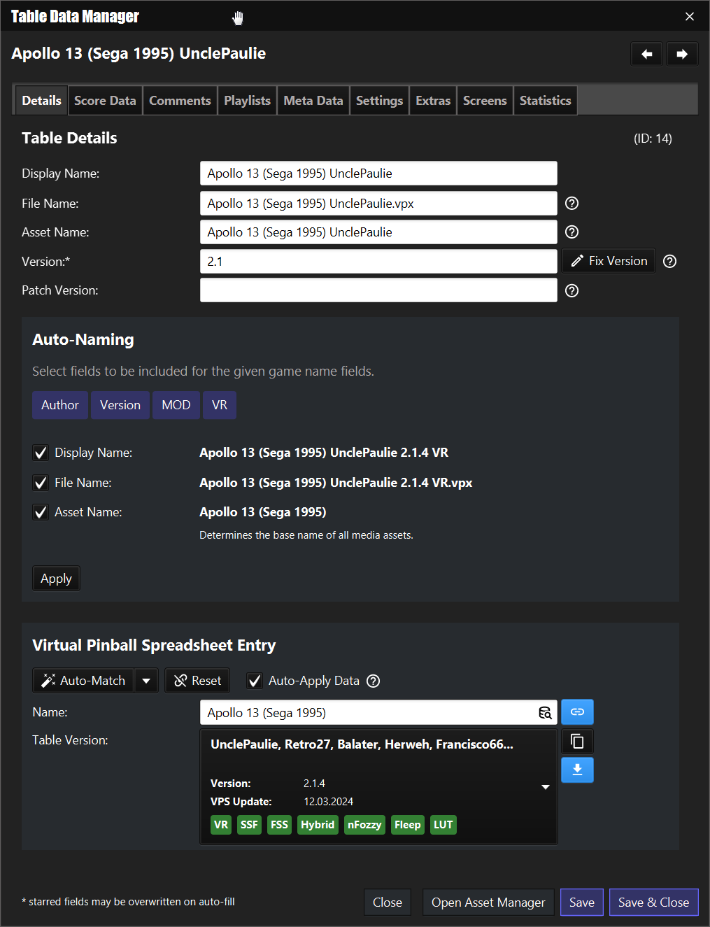This screenshot has height=927, width=710.
Task: Open Asset Manager
Action: (x=488, y=903)
